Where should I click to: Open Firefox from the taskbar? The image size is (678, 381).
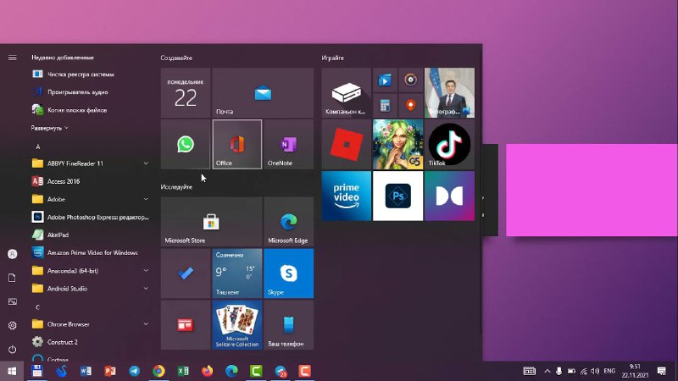(208, 371)
